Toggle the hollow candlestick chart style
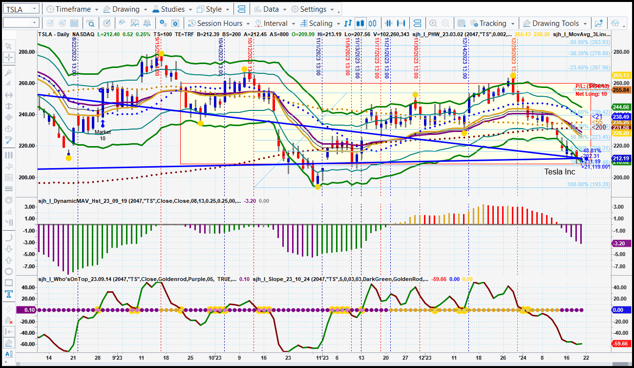Screen dimensions: 634x368 [373, 23]
